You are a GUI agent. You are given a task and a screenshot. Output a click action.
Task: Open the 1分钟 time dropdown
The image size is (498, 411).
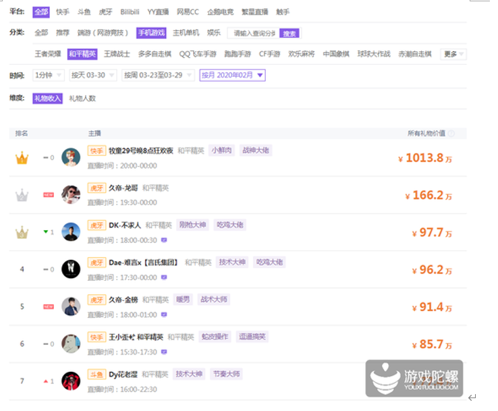48,76
